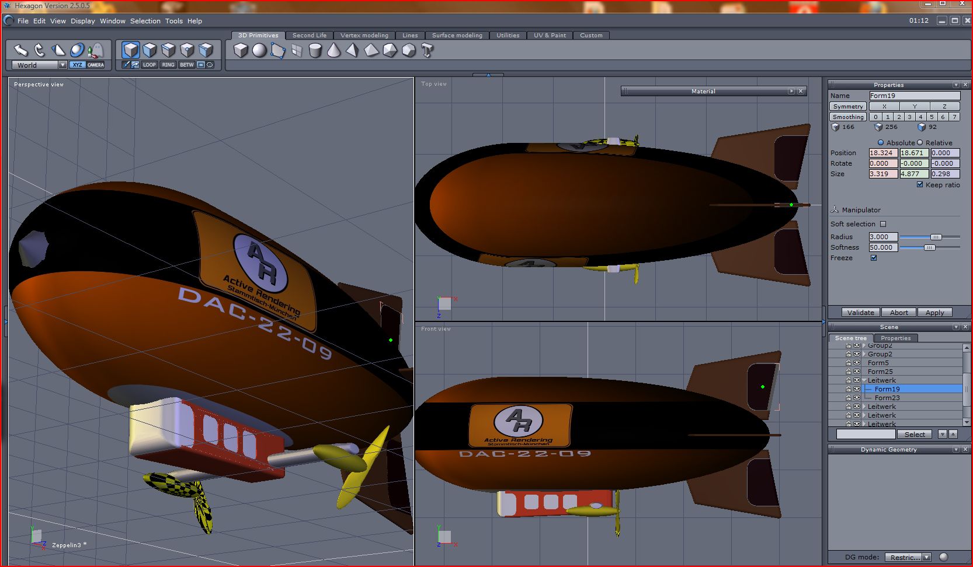The width and height of the screenshot is (973, 567).
Task: Open the Selection menu
Action: pyautogui.click(x=145, y=20)
